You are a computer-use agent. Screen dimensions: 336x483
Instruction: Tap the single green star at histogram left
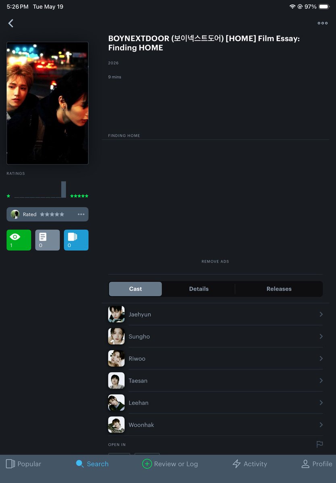coord(8,196)
